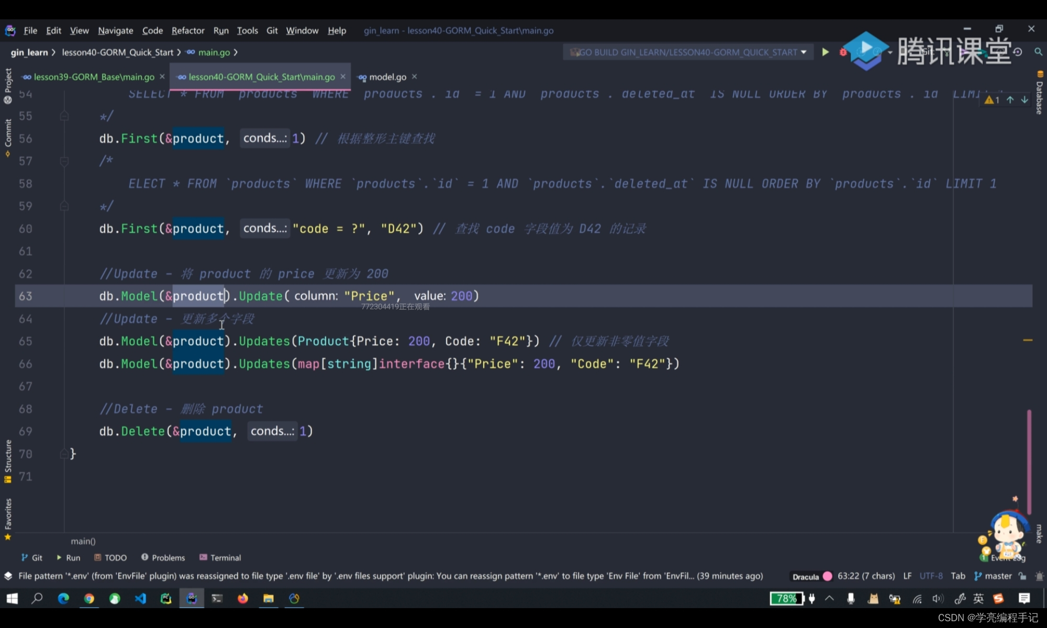Open Visual Studio Code from taskbar
The height and width of the screenshot is (628, 1047).
pos(140,598)
